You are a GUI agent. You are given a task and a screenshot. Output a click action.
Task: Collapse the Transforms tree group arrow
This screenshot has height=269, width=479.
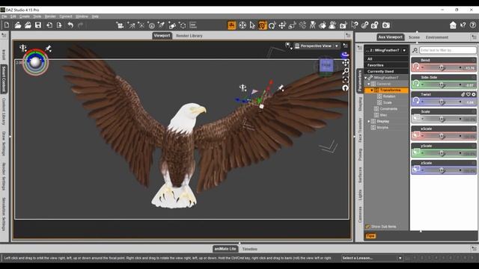pyautogui.click(x=372, y=90)
